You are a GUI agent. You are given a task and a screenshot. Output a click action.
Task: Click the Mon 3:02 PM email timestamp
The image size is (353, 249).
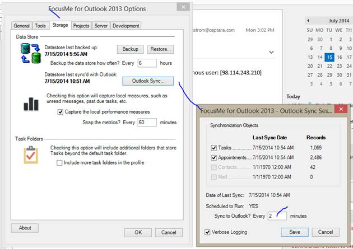click(x=260, y=30)
